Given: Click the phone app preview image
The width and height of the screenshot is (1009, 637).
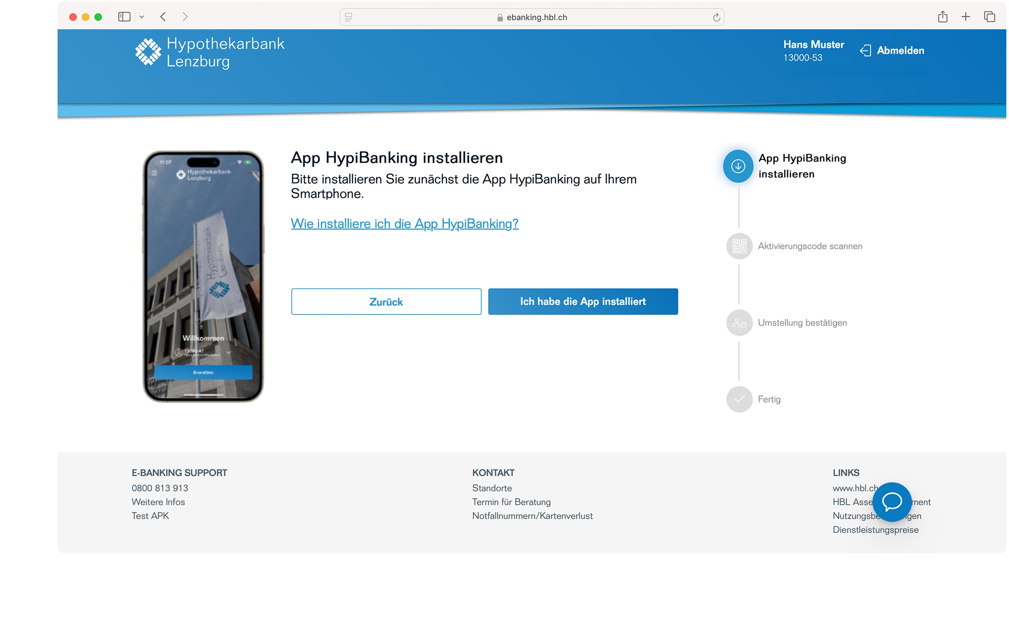Looking at the screenshot, I should point(203,277).
